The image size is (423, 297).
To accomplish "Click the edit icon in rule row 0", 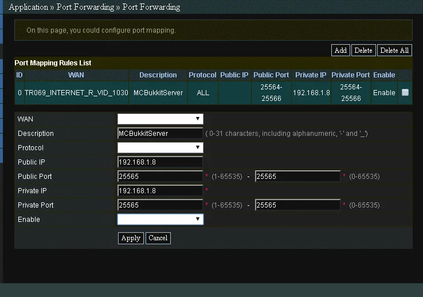I will 405,92.
